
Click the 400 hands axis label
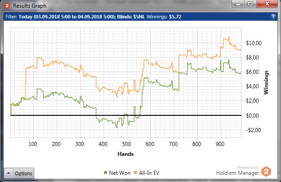click(x=103, y=144)
